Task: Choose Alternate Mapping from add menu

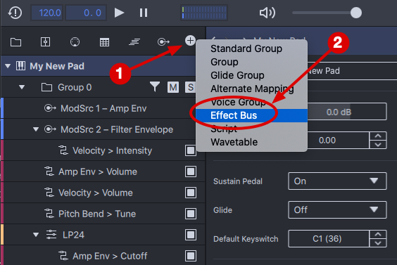Action: [x=252, y=89]
